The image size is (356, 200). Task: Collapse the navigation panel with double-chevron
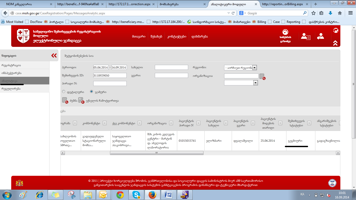click(54, 55)
